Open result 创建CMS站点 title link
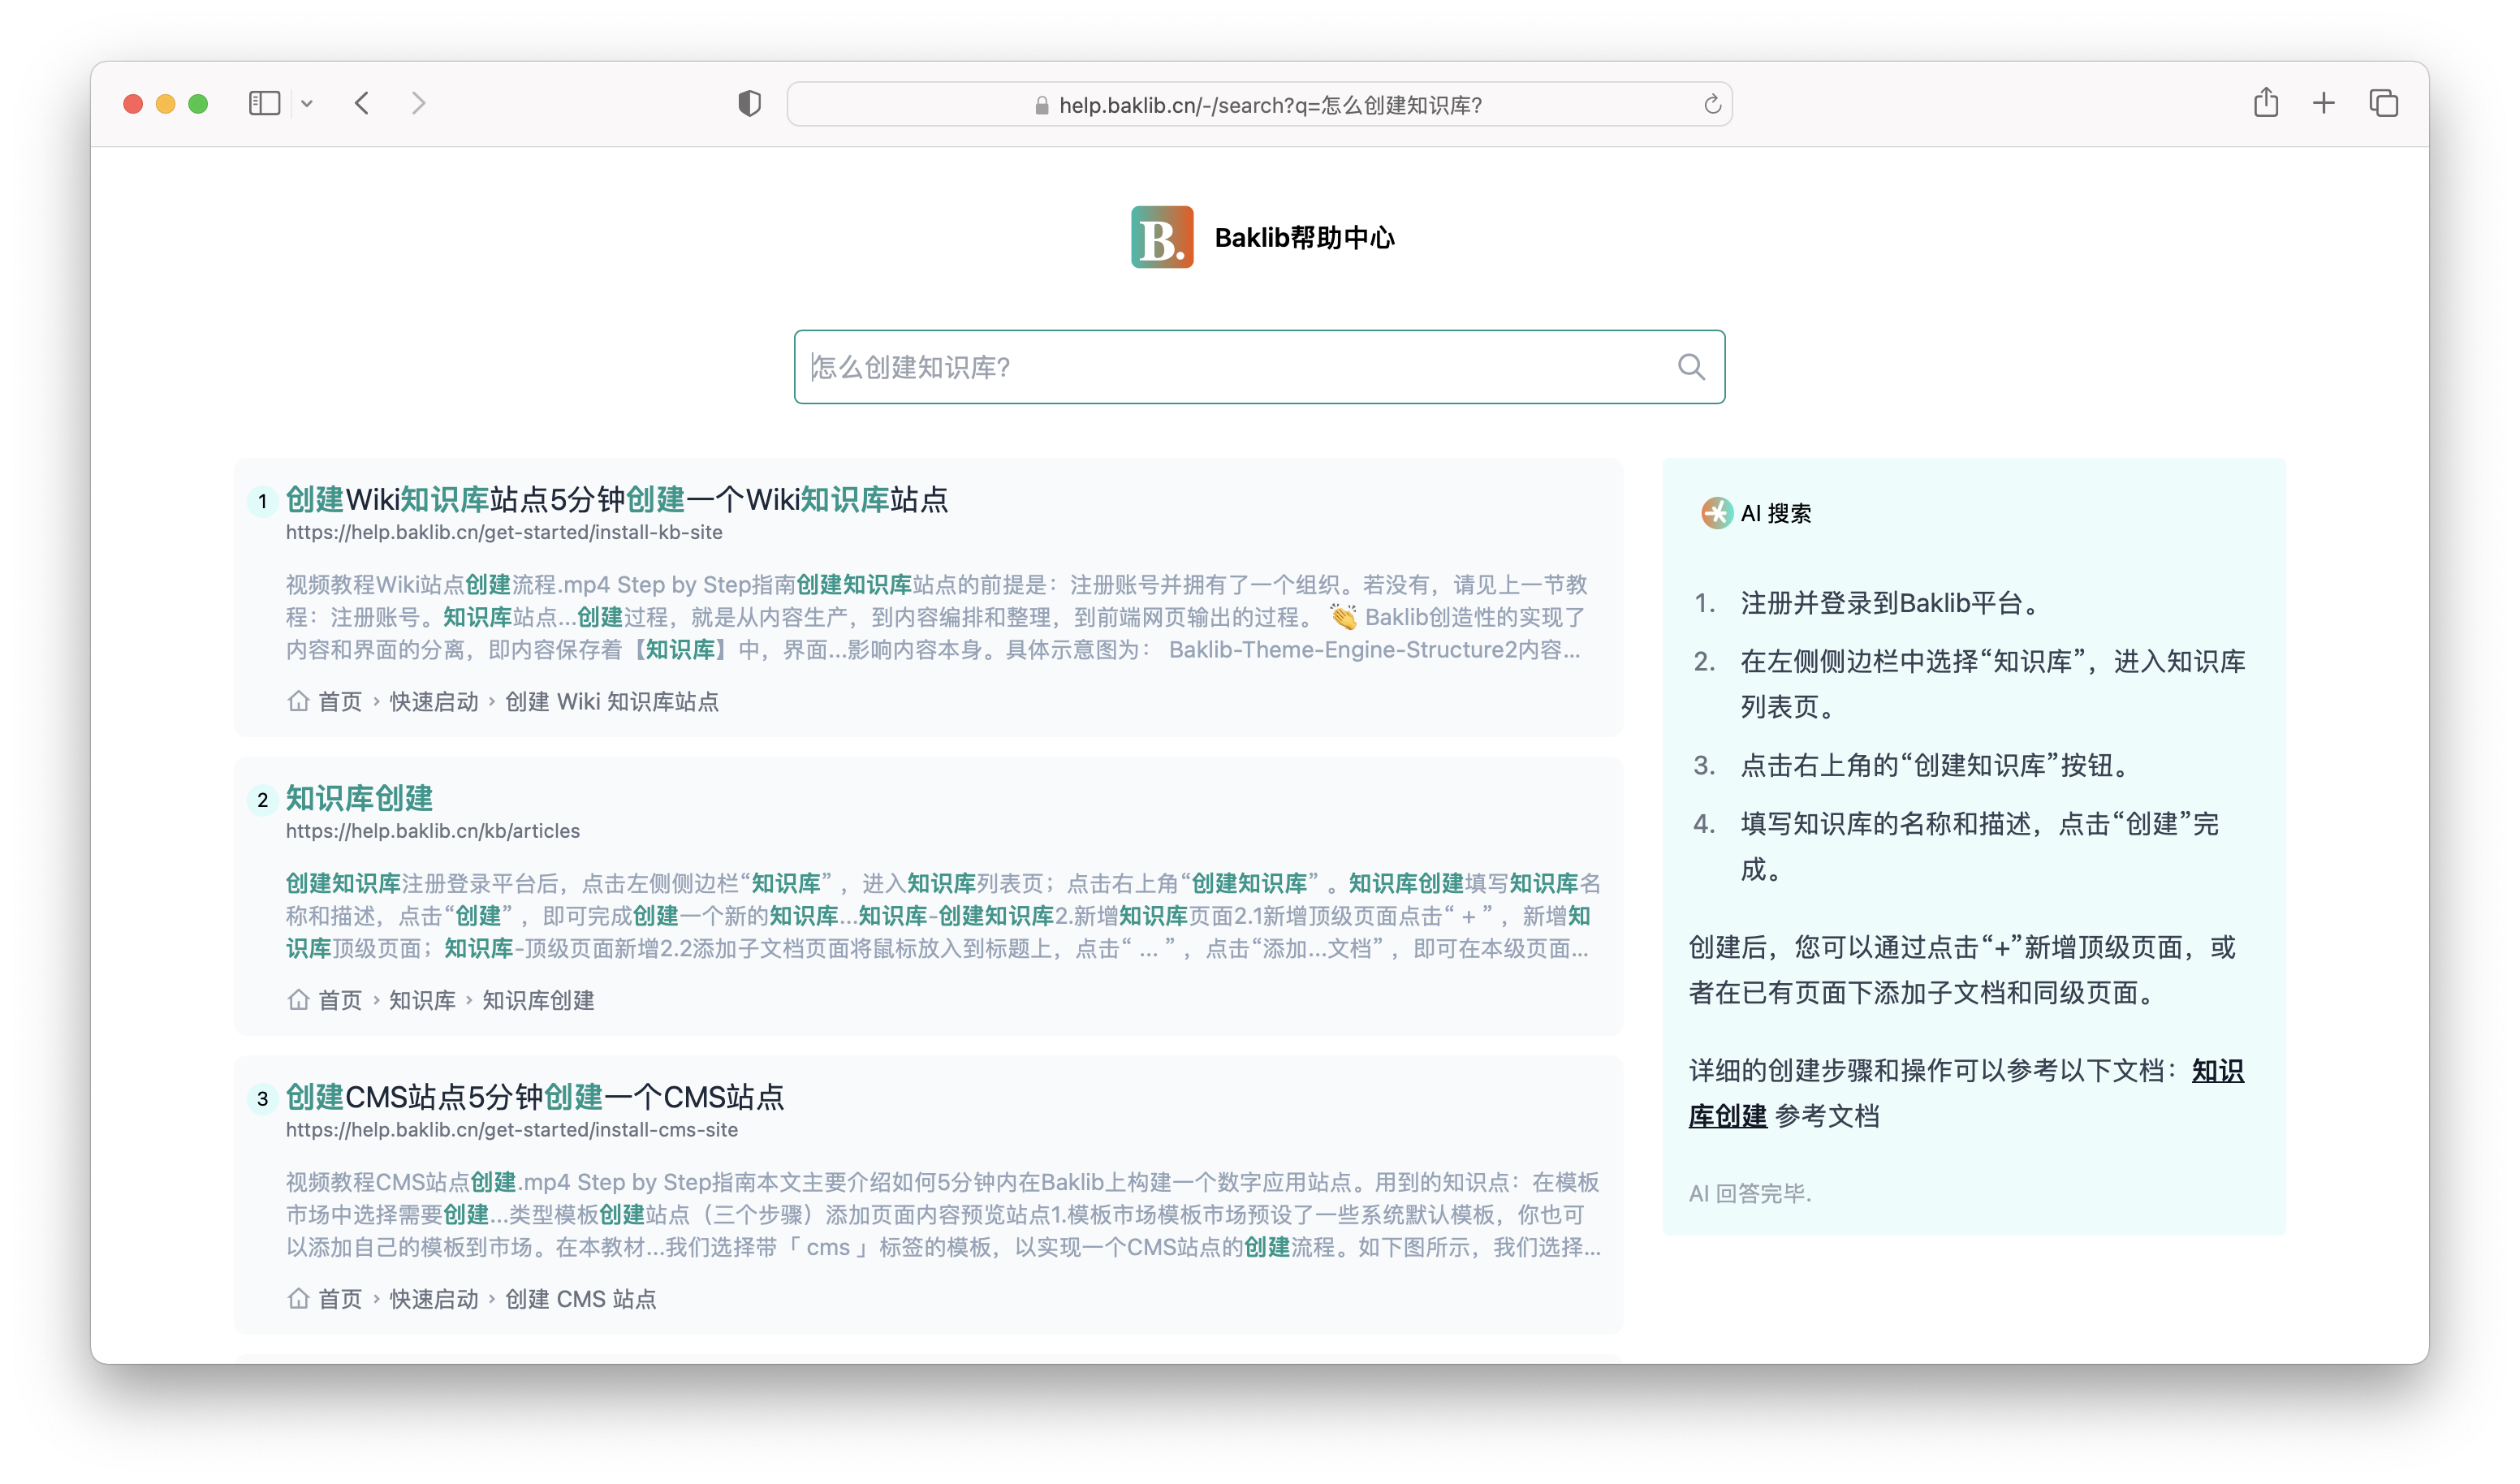Screen dimensions: 2520x1484 pyautogui.click(x=534, y=1097)
